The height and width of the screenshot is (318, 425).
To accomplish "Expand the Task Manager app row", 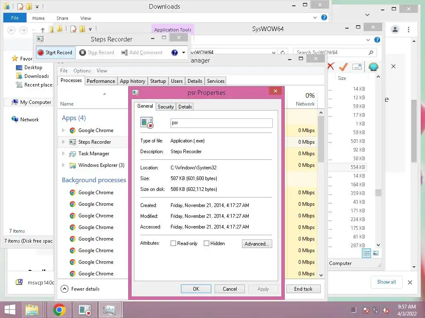I will click(x=63, y=154).
